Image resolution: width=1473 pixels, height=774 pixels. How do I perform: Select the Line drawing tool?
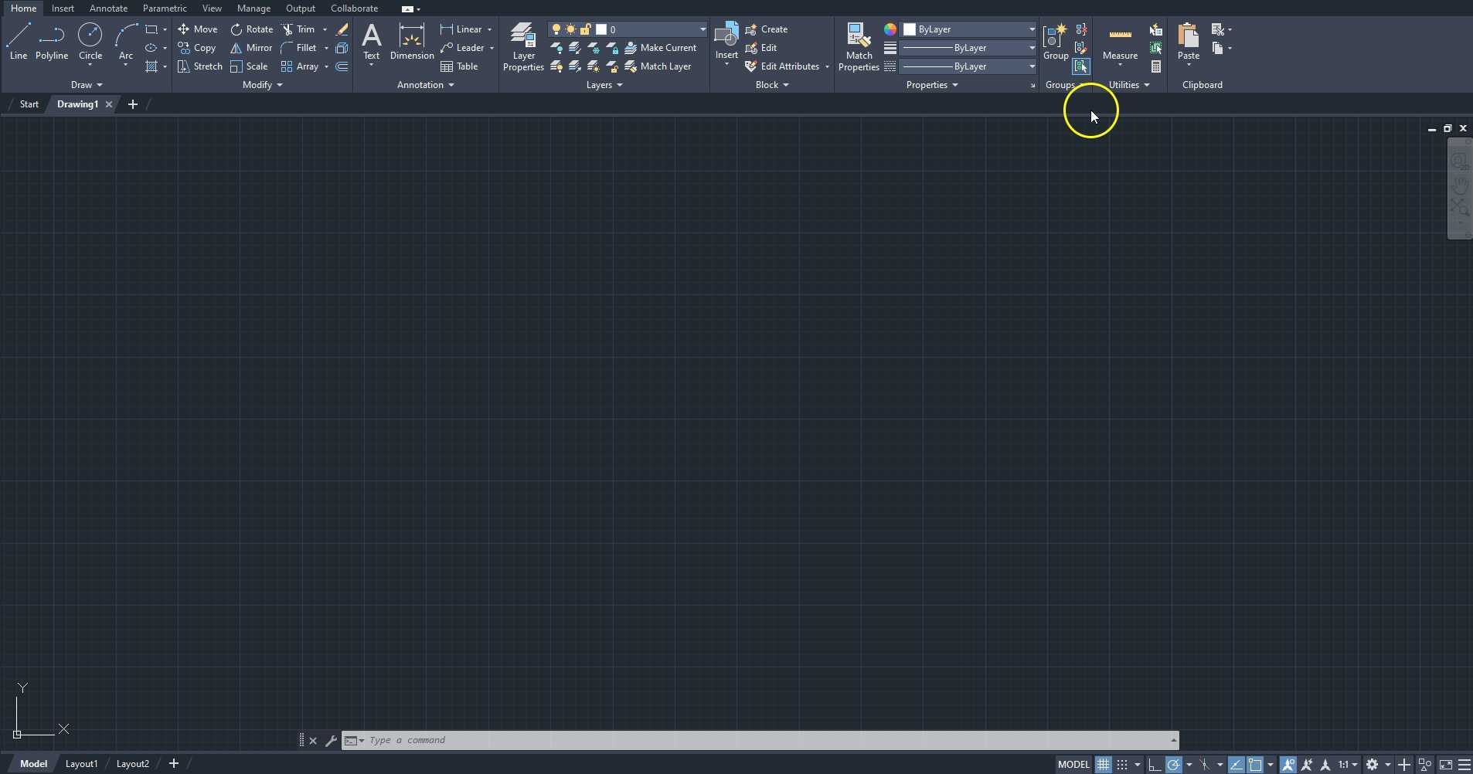(x=19, y=42)
